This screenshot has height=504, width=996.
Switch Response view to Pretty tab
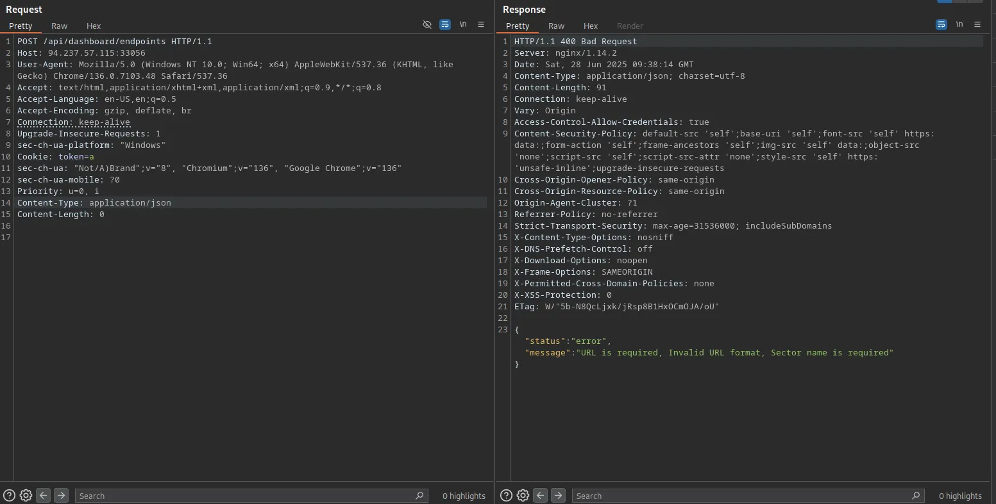click(518, 26)
